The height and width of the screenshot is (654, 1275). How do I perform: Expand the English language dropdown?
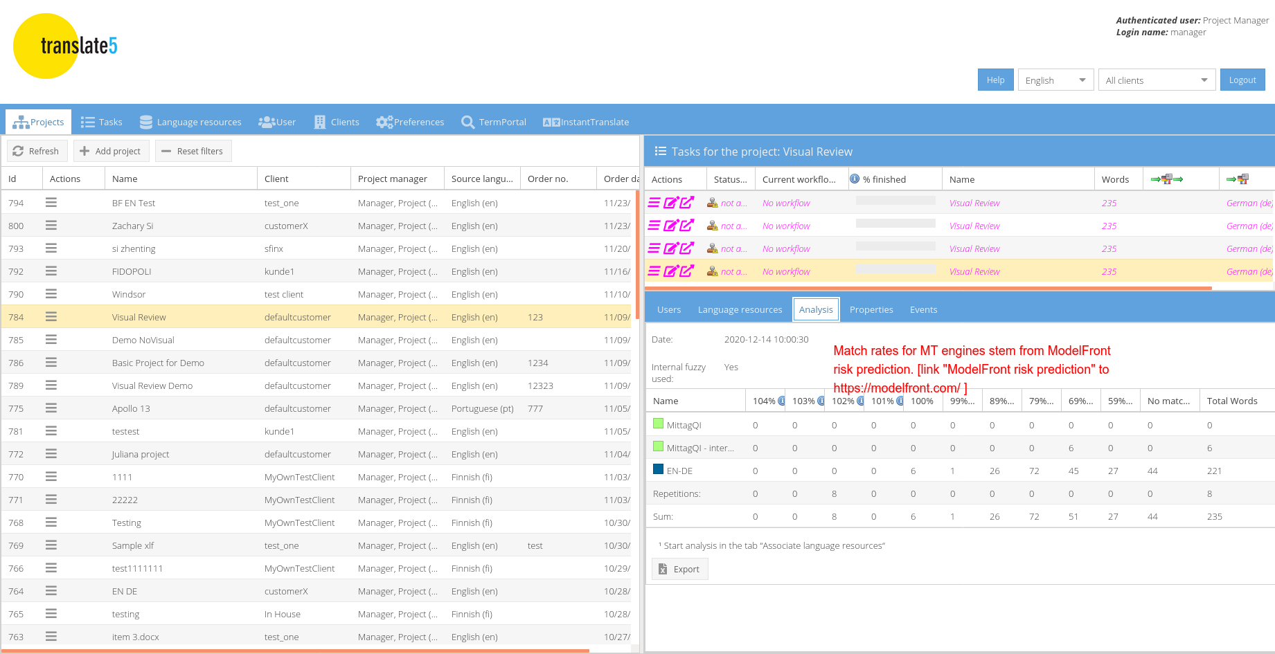[x=1055, y=80]
